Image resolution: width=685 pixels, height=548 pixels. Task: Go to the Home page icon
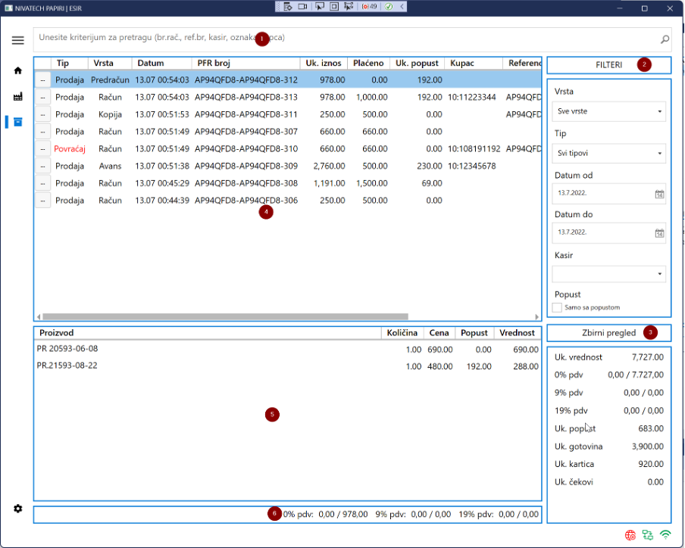click(18, 70)
